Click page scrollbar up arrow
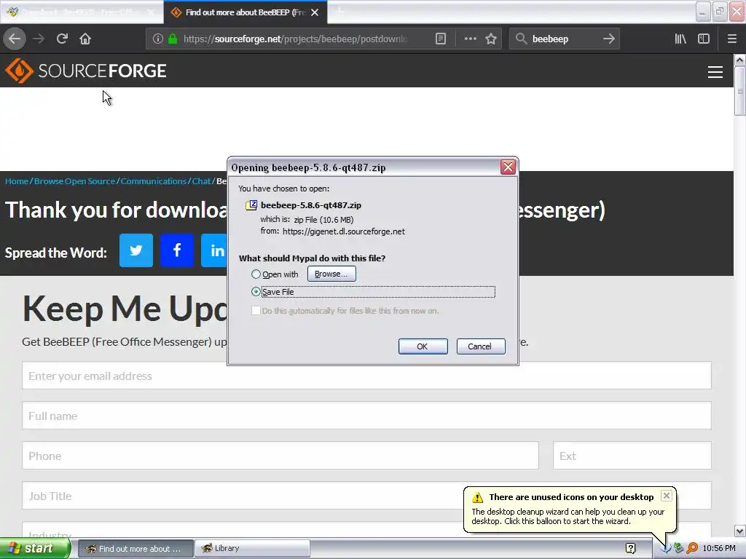This screenshot has width=746, height=559. (739, 60)
